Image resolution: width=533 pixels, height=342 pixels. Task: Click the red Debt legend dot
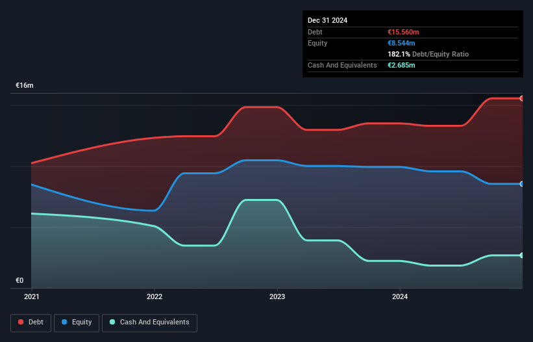click(21, 322)
